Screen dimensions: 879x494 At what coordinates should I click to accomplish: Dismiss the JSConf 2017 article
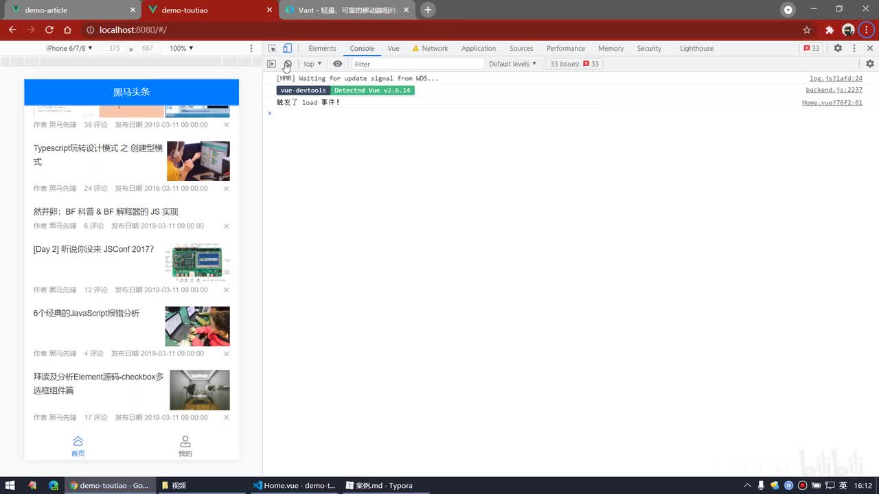[x=226, y=290]
